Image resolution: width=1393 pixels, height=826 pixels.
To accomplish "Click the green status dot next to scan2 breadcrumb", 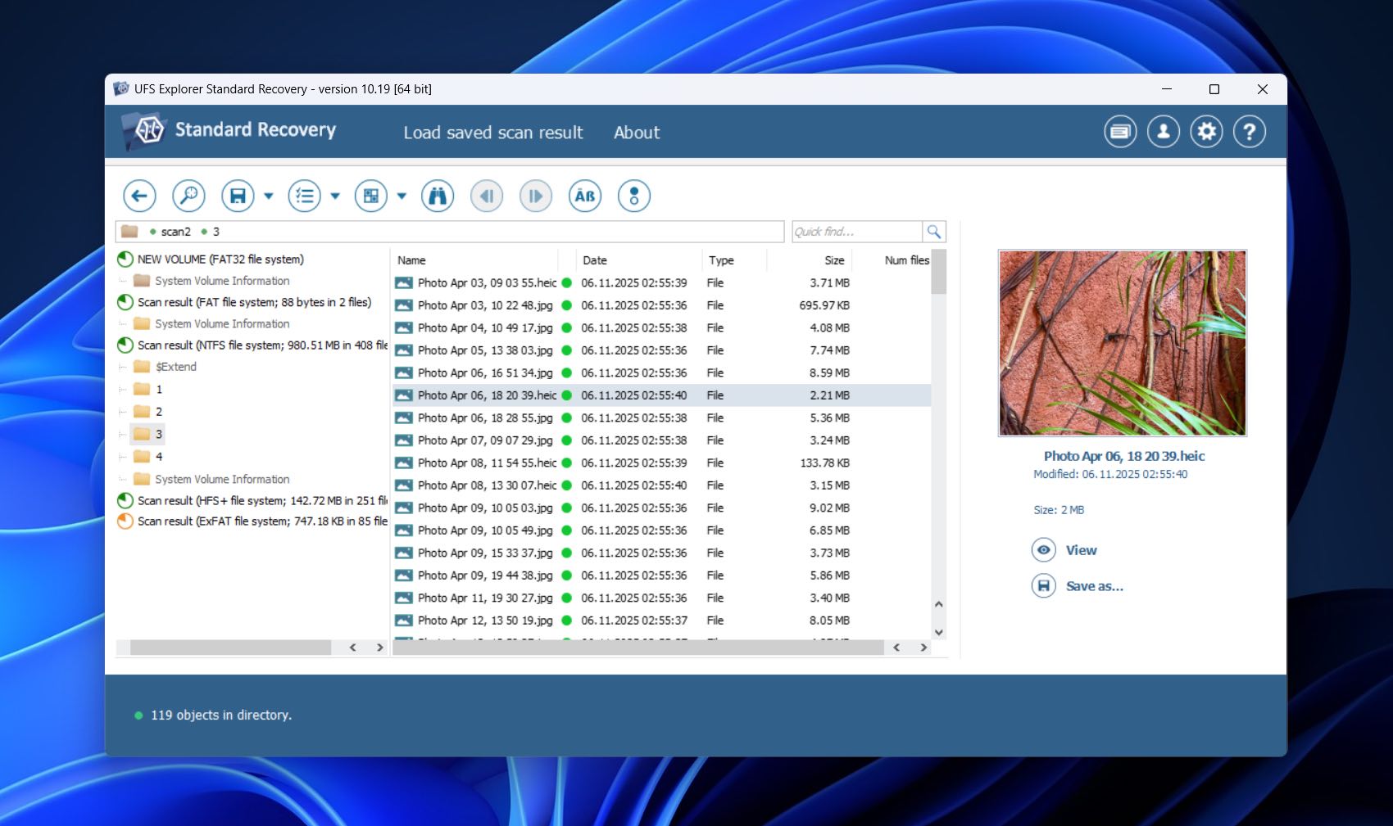I will point(152,232).
